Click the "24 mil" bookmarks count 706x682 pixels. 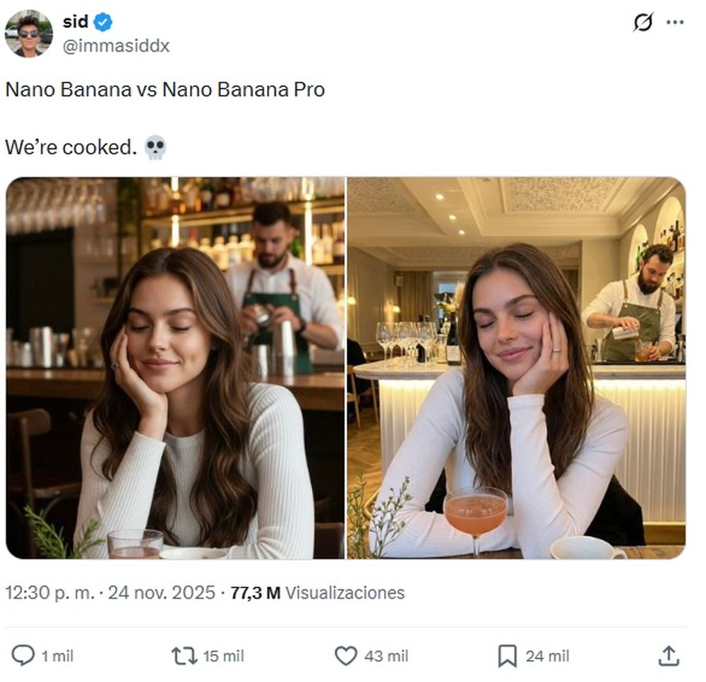coord(547,656)
